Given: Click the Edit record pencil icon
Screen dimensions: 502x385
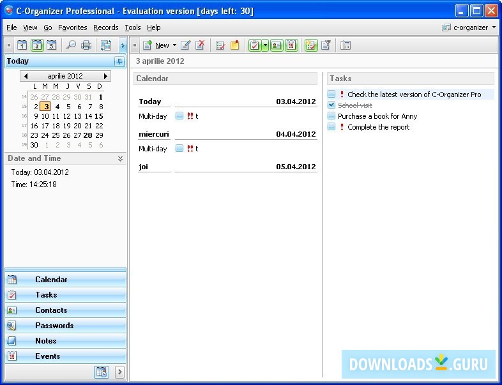Looking at the screenshot, I should click(x=186, y=45).
